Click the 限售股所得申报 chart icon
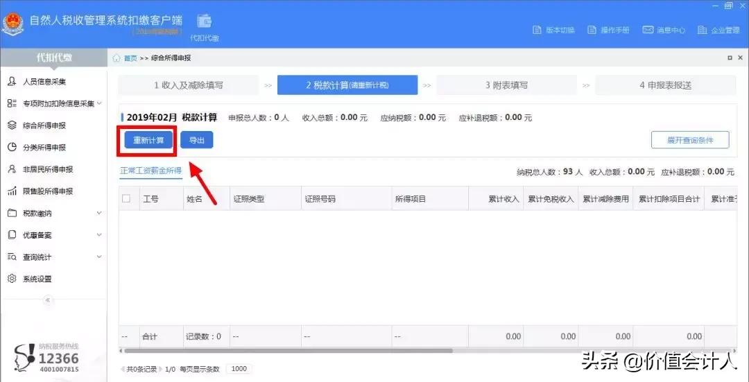Image resolution: width=749 pixels, height=382 pixels. point(12,191)
